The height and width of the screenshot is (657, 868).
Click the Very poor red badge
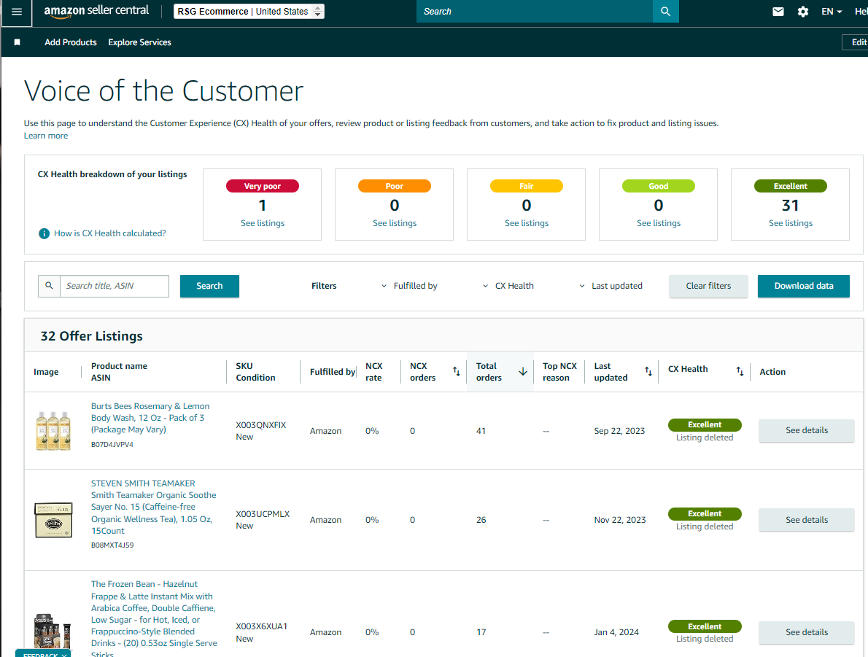pyautogui.click(x=263, y=186)
